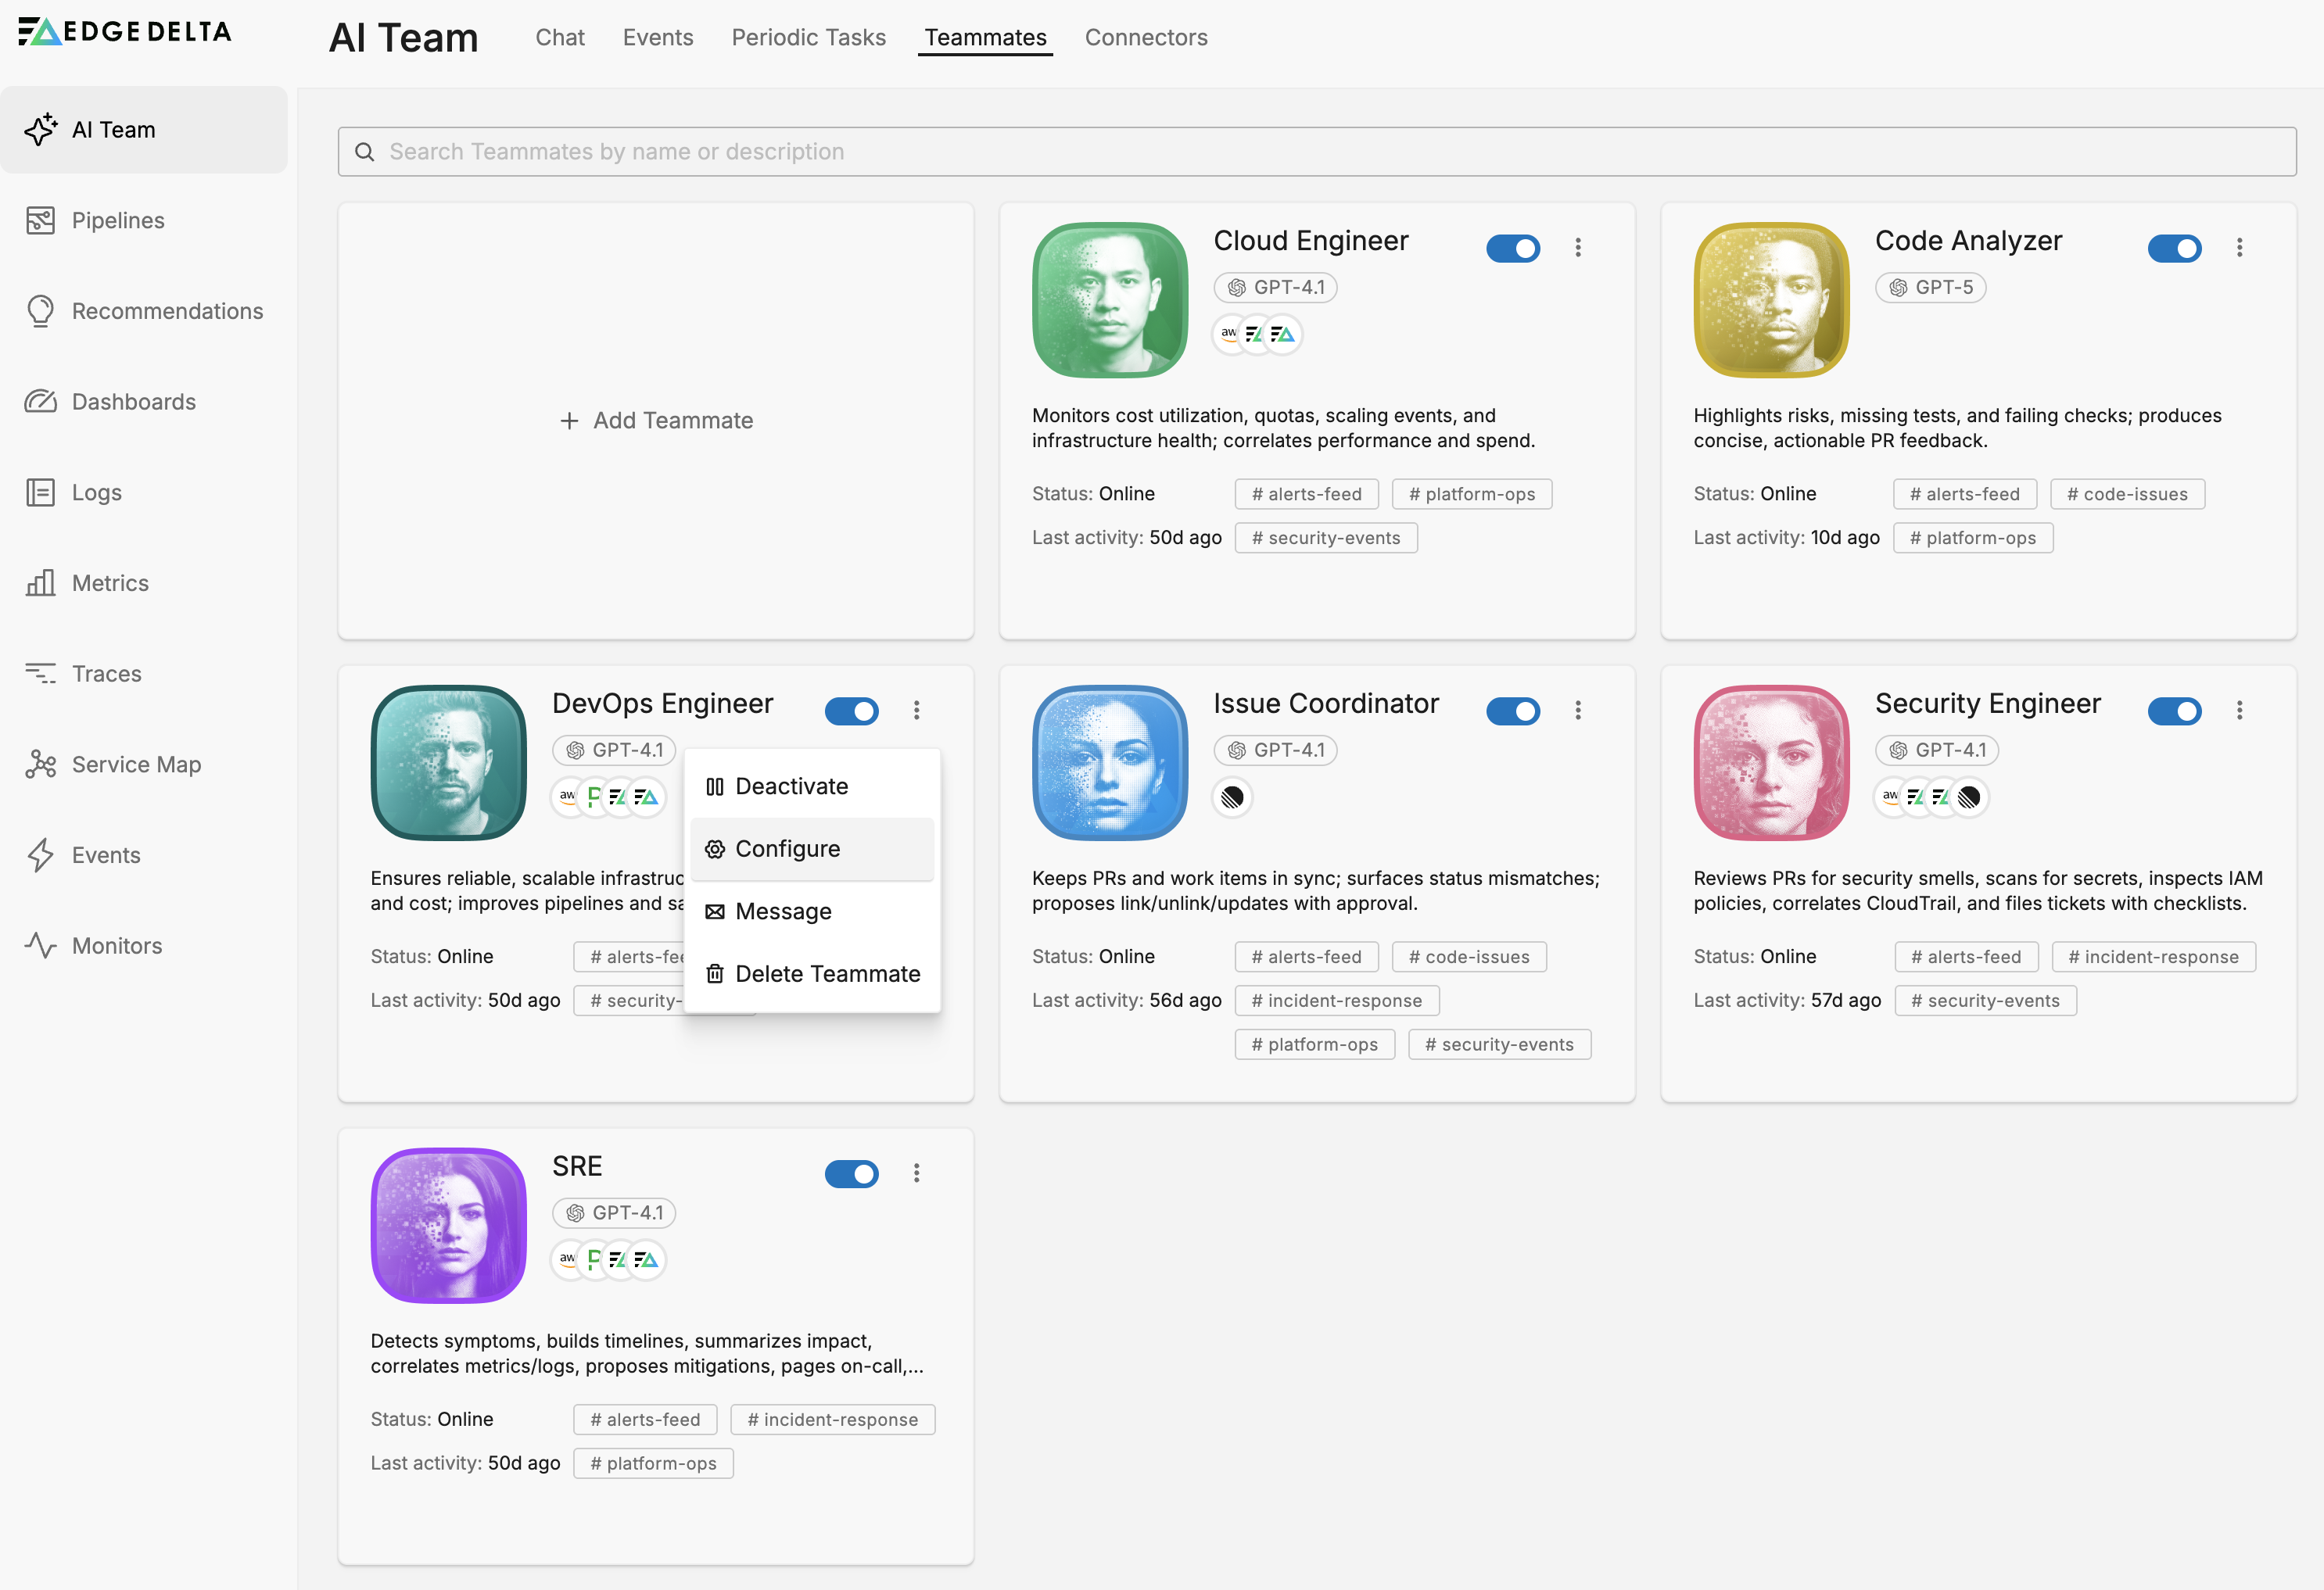Click the Edge Delta logo
Image resolution: width=2324 pixels, height=1590 pixels.
pos(125,32)
